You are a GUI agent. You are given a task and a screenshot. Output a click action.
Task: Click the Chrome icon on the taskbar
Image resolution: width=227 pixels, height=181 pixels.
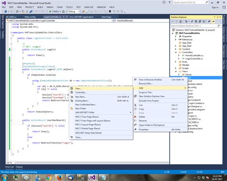(x=49, y=177)
